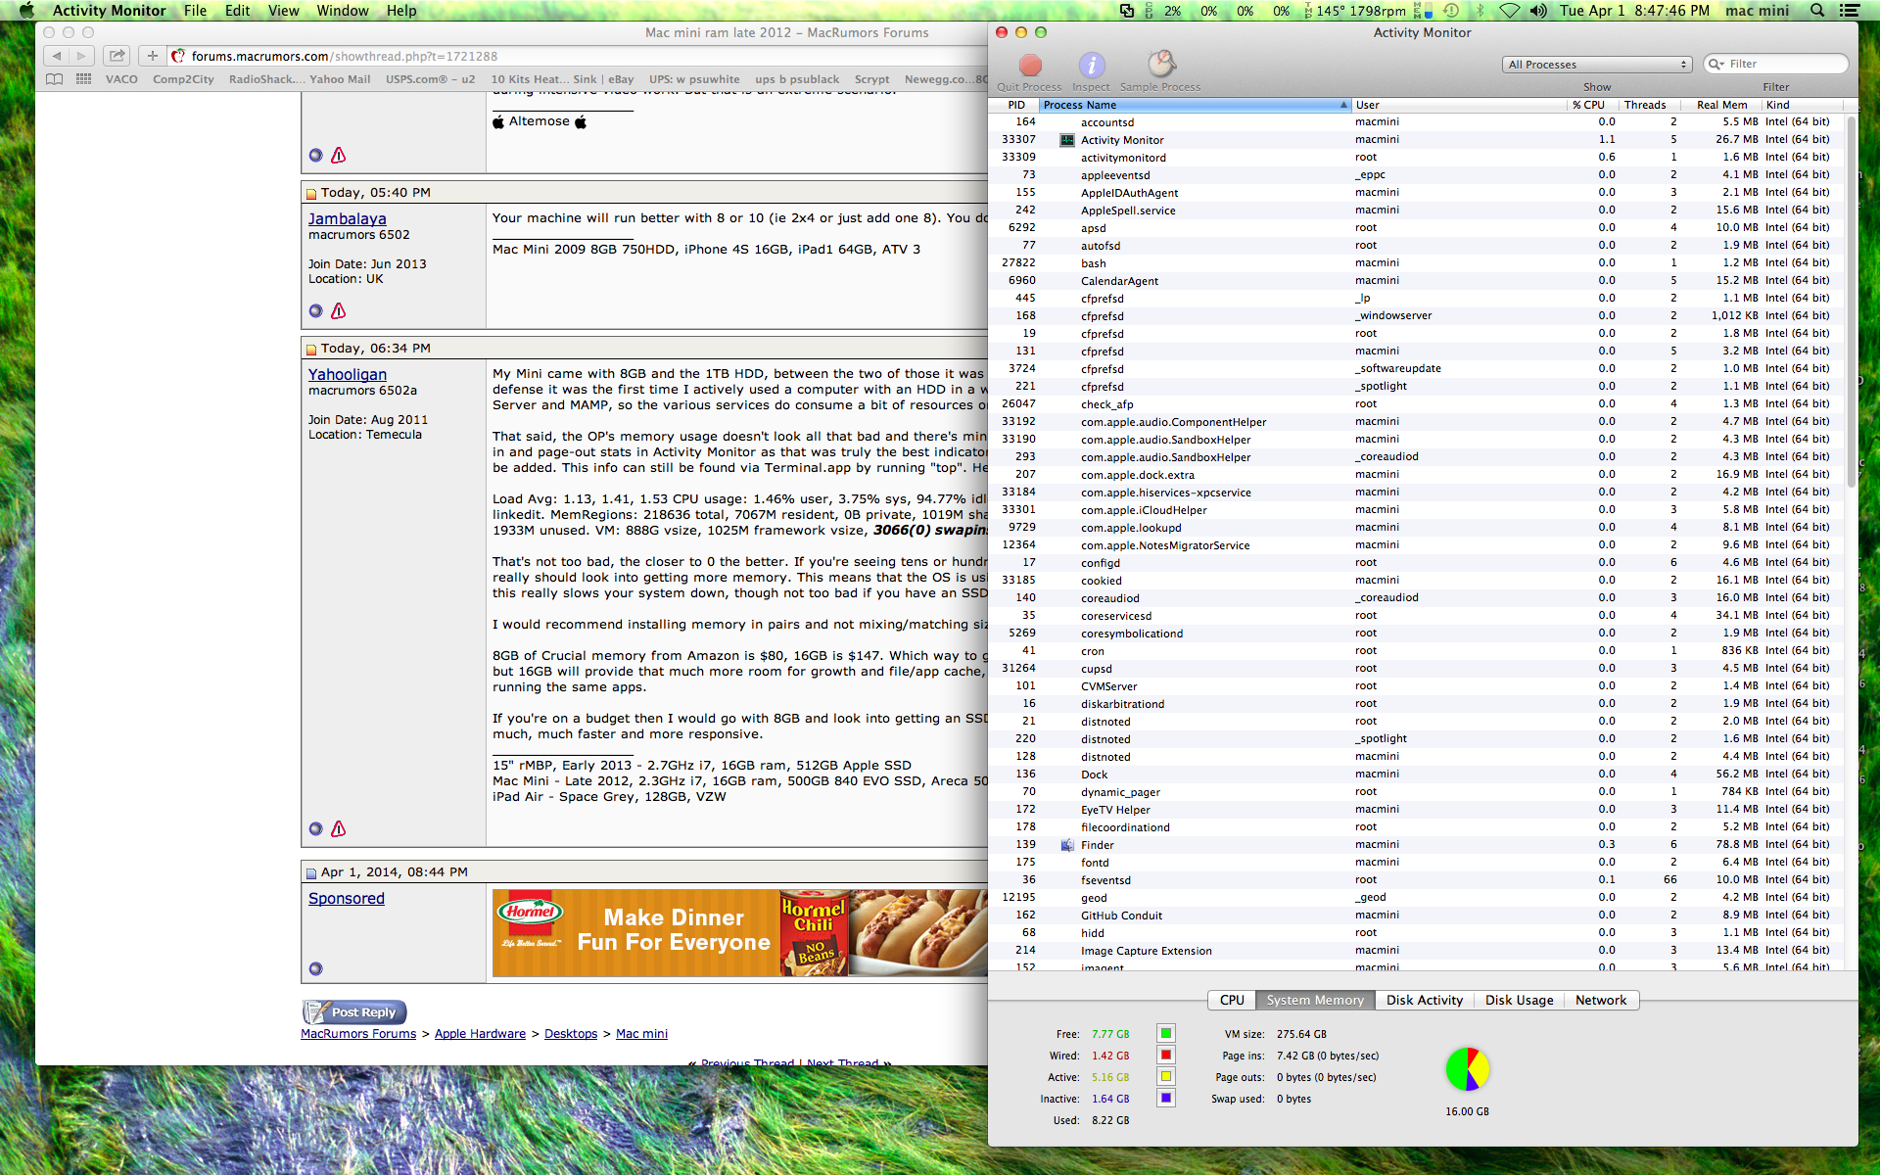Sort processes by the PID column

pyautogui.click(x=1014, y=105)
